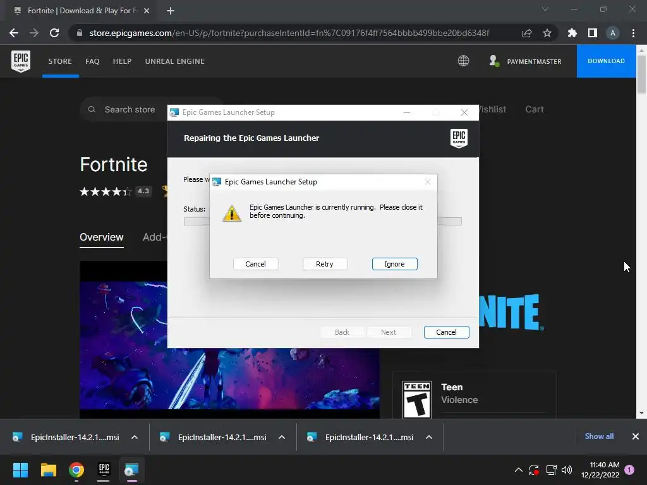Show hidden system tray icons
The height and width of the screenshot is (485, 647).
519,470
